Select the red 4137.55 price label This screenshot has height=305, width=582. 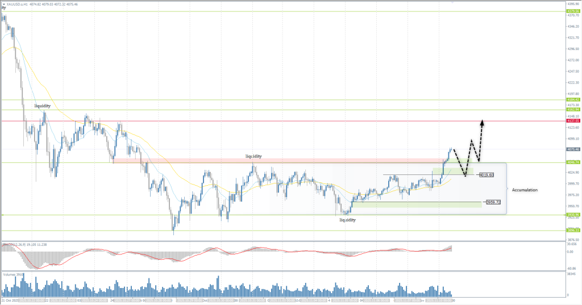coord(573,121)
